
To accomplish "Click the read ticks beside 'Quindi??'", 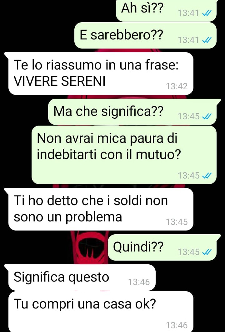I will click(x=207, y=252).
